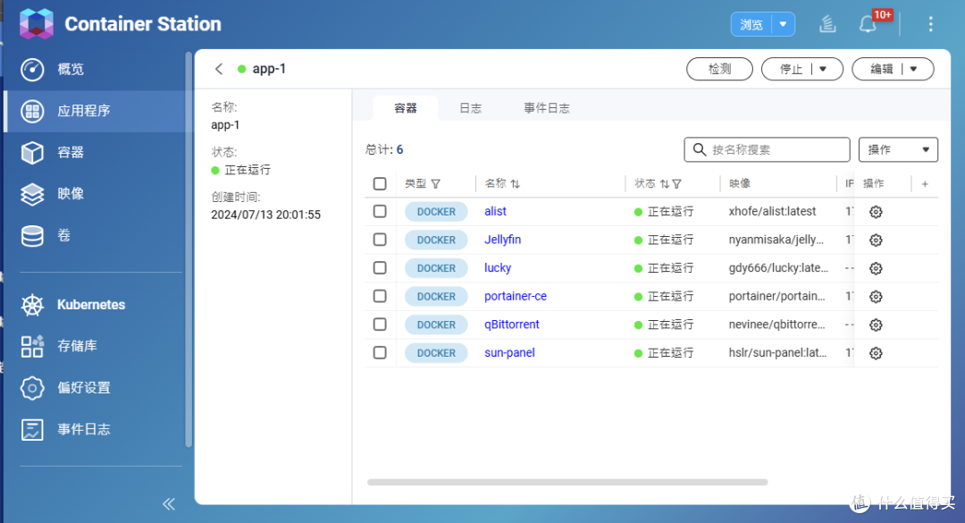This screenshot has width=965, height=523.
Task: Open the portainer-ce container link
Action: 516,296
